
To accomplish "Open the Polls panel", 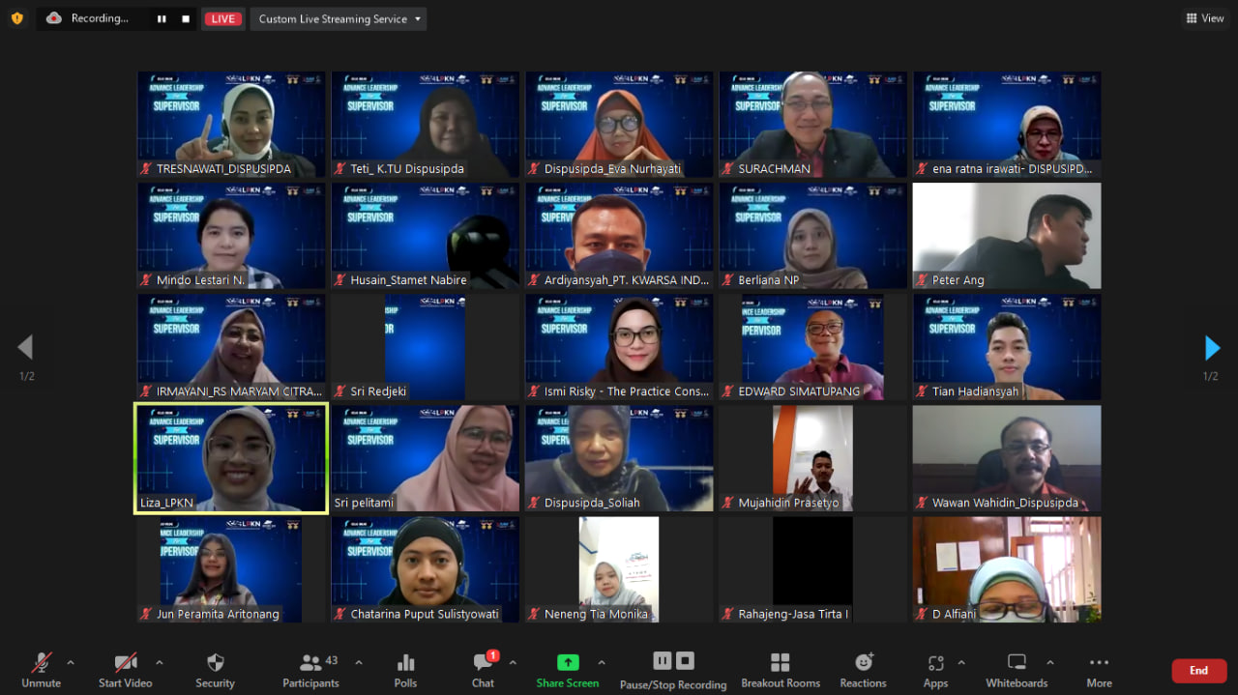I will pos(405,670).
